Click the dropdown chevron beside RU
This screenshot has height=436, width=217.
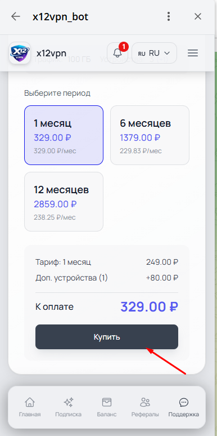coord(167,53)
